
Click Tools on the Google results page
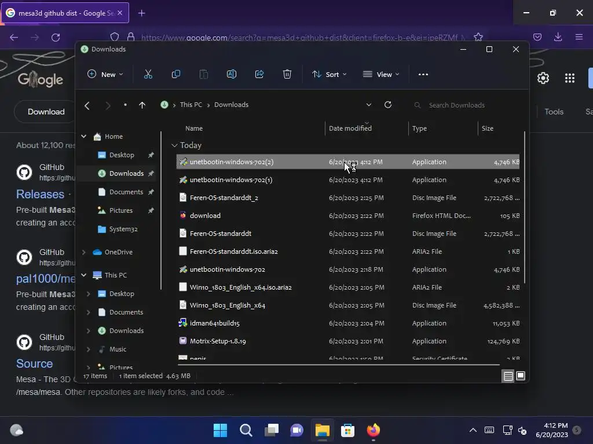[x=554, y=112]
